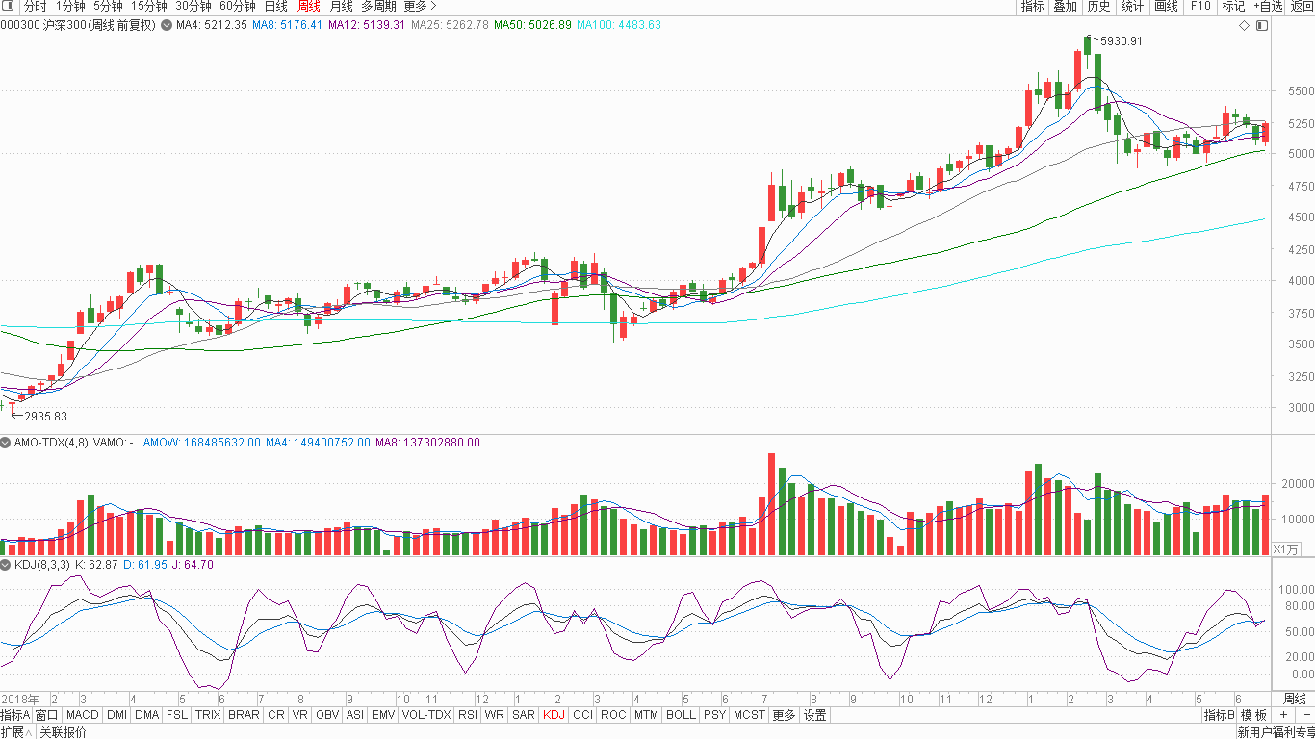Click the panel layout icon at top-left
This screenshot has width=1315, height=739.
(10, 6)
